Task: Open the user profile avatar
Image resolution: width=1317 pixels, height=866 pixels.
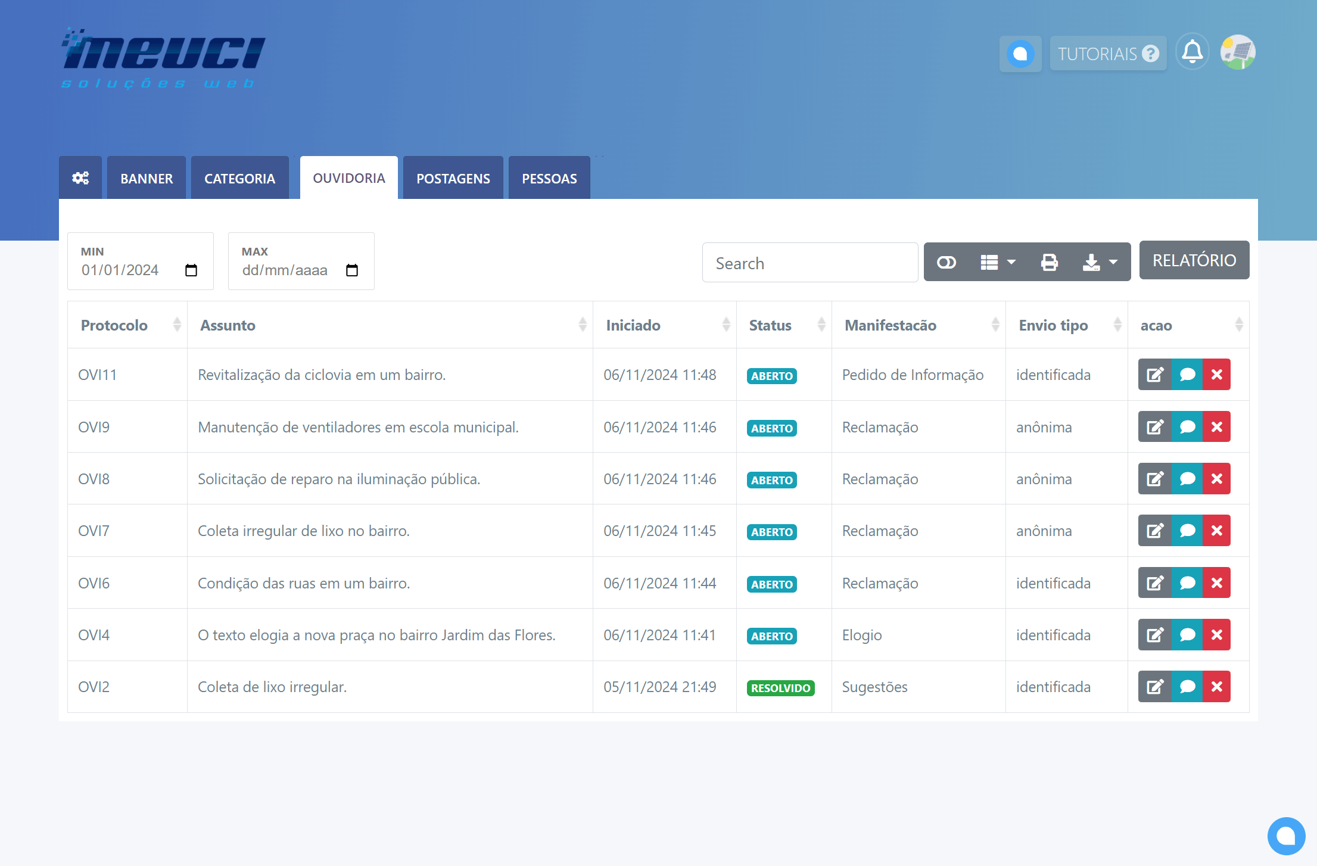Action: click(x=1238, y=52)
